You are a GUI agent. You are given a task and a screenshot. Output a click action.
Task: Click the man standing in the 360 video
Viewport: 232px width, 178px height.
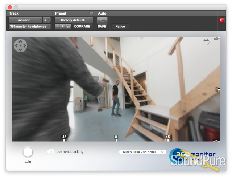click(x=116, y=98)
